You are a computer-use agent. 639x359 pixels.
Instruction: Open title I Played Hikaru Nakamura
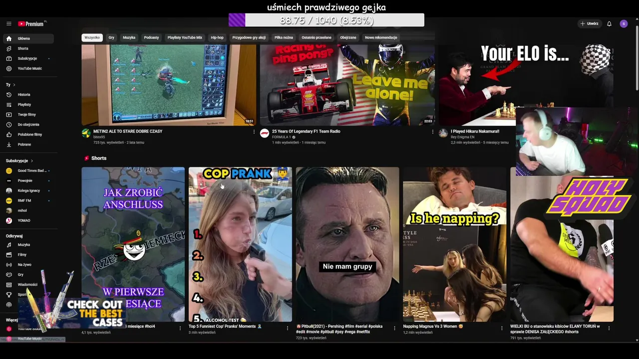[475, 132]
